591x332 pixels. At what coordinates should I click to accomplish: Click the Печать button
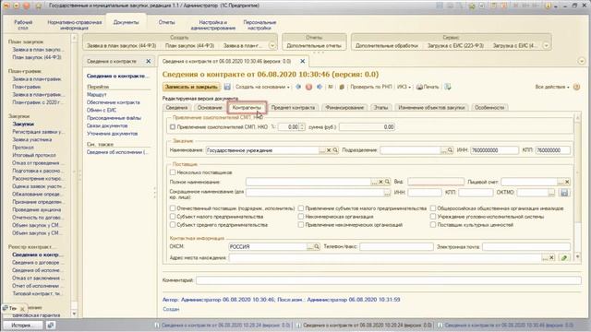click(x=428, y=87)
